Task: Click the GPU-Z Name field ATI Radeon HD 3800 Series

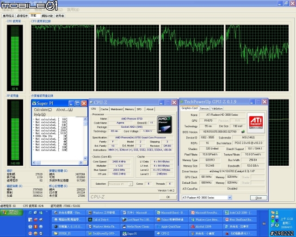Action: pyautogui.click(x=222, y=115)
